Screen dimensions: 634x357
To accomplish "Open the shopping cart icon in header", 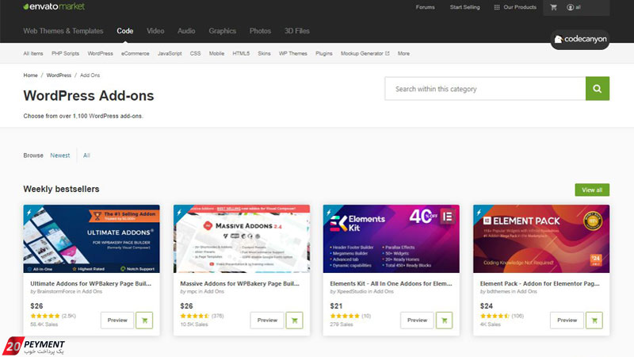I will click(553, 7).
